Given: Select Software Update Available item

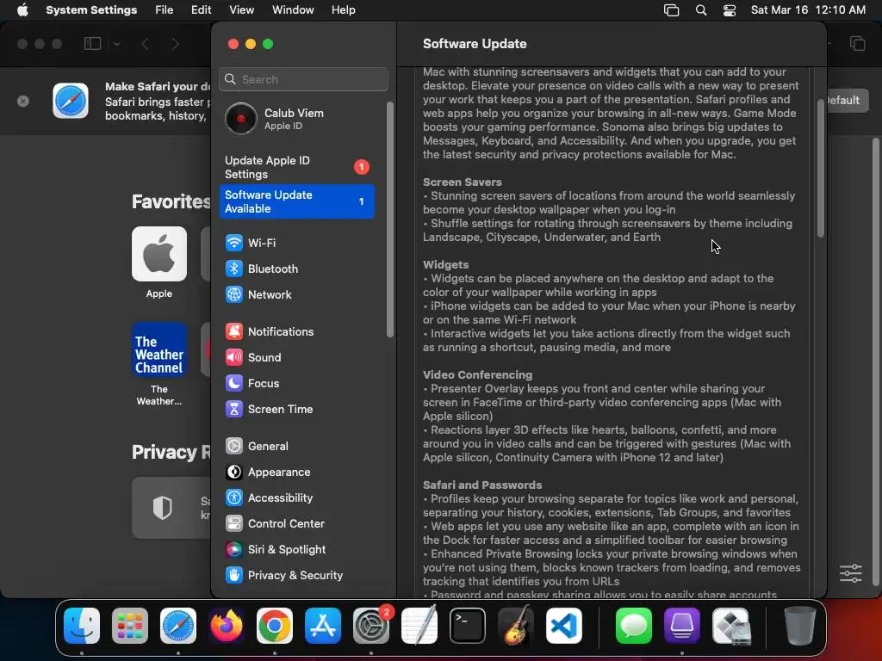Looking at the screenshot, I should 296,201.
